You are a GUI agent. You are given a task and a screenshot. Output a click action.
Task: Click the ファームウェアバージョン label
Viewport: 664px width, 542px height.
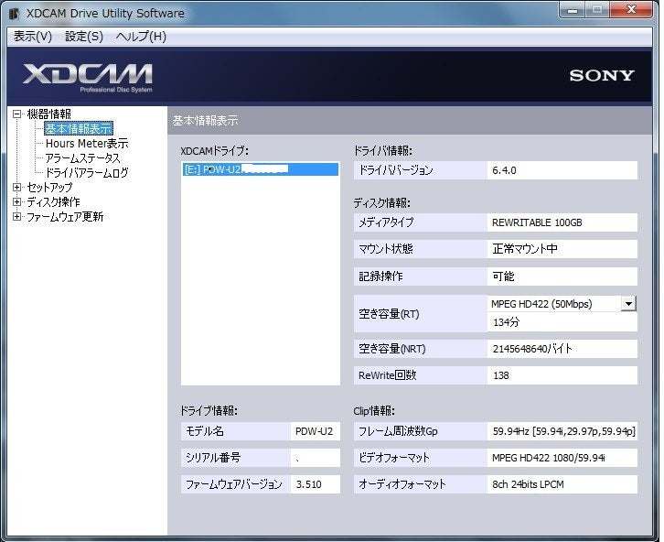234,484
